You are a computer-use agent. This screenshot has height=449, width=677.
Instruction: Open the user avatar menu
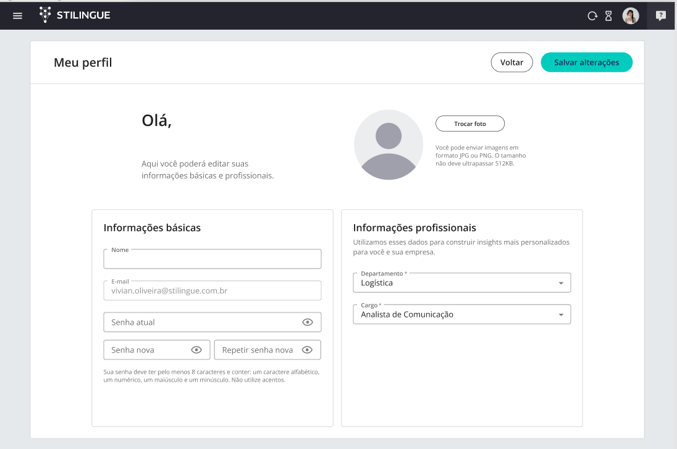pyautogui.click(x=630, y=16)
